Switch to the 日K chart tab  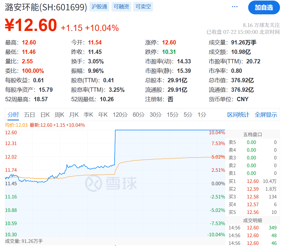point(45,115)
